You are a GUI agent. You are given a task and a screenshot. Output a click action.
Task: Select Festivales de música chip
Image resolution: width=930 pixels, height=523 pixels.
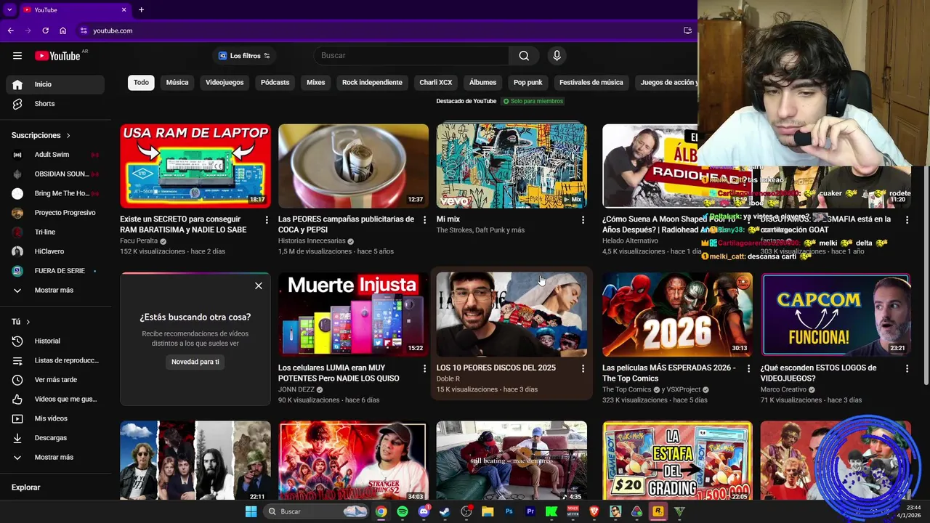click(x=591, y=83)
